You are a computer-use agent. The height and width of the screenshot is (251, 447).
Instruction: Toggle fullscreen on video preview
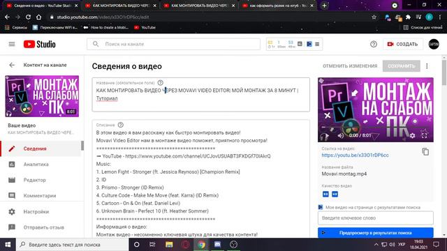click(424, 136)
